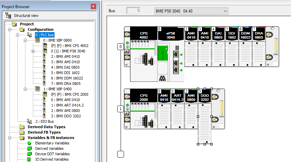Open Derived Data Types folder
This screenshot has width=291, height=162.
pos(46,127)
